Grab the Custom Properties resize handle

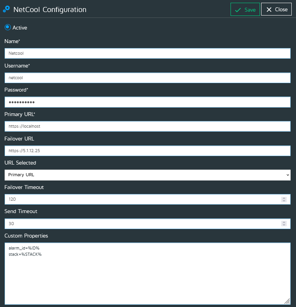click(x=287, y=301)
